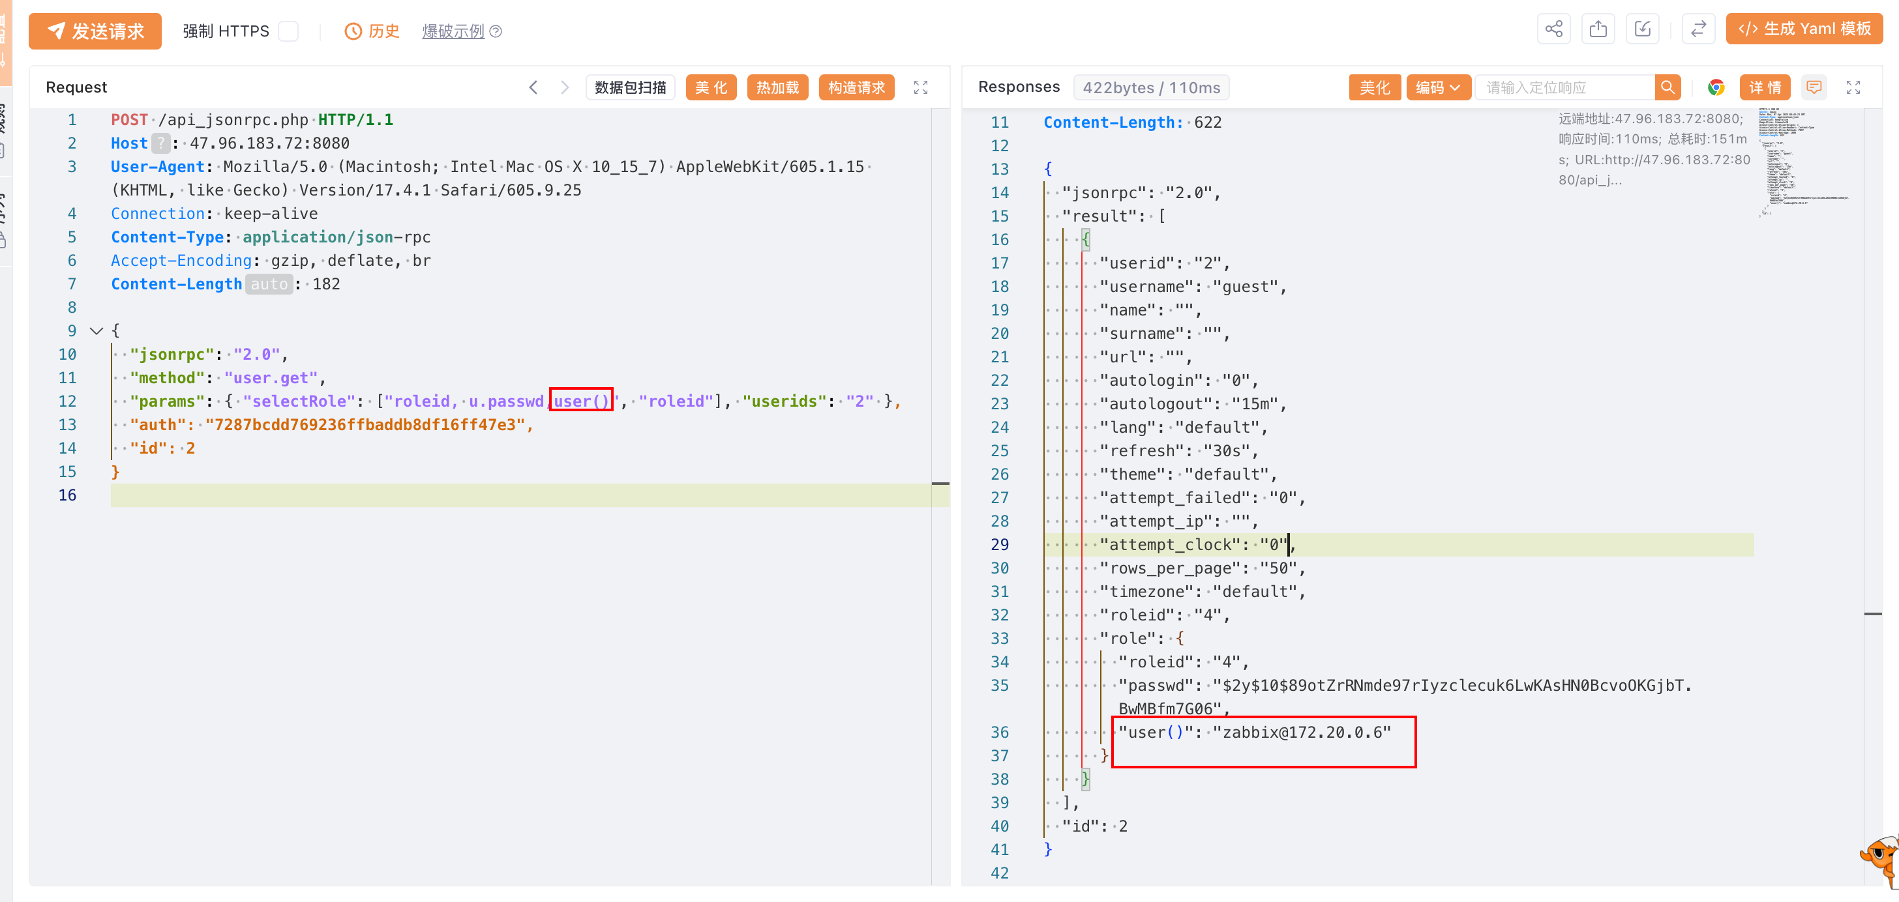Click the 请输入定位响应 search field
The width and height of the screenshot is (1899, 902).
tap(1564, 88)
